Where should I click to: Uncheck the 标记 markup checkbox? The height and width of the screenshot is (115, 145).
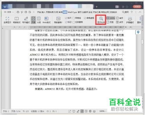click(66, 22)
